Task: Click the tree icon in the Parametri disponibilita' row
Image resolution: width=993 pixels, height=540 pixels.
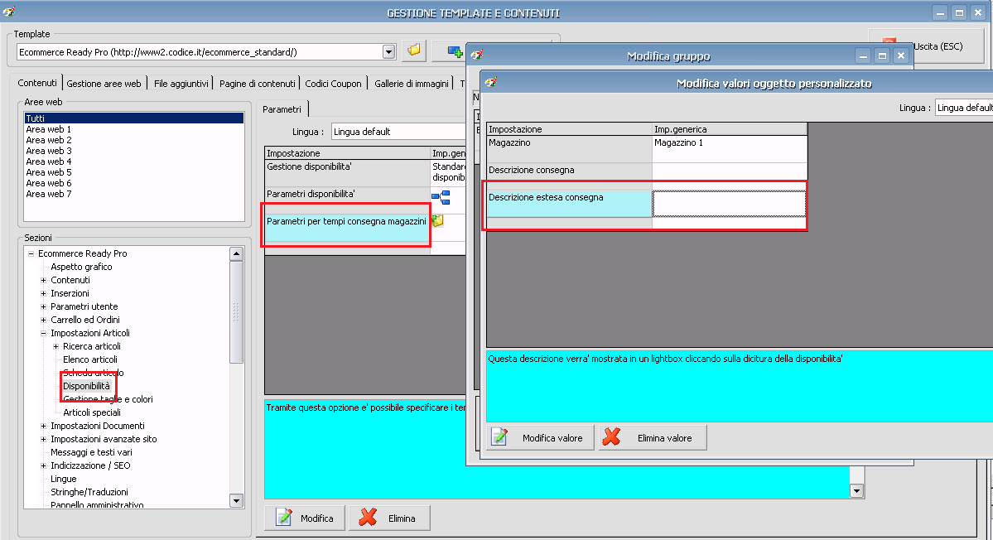Action: (x=441, y=197)
